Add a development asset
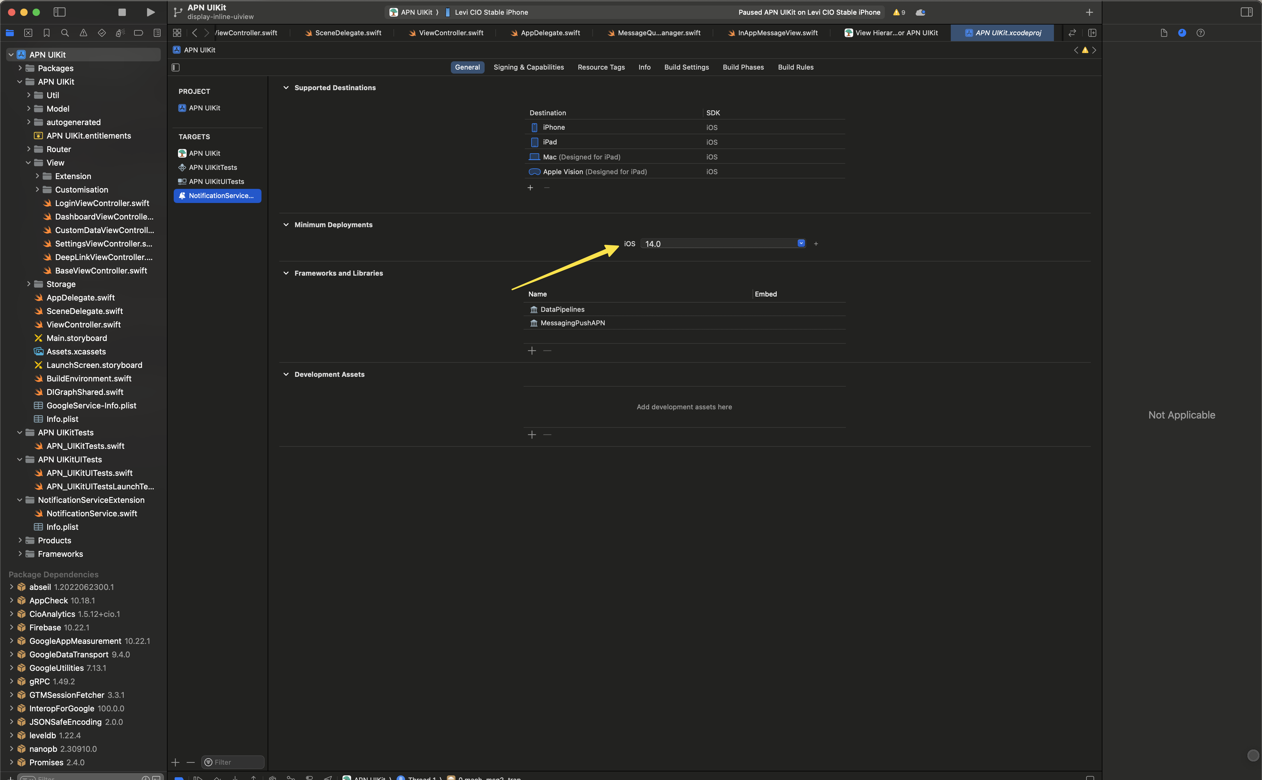Screen dimensions: 1262x780 532,435
